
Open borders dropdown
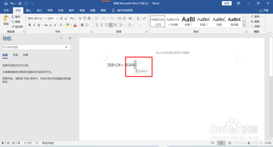[140, 25]
